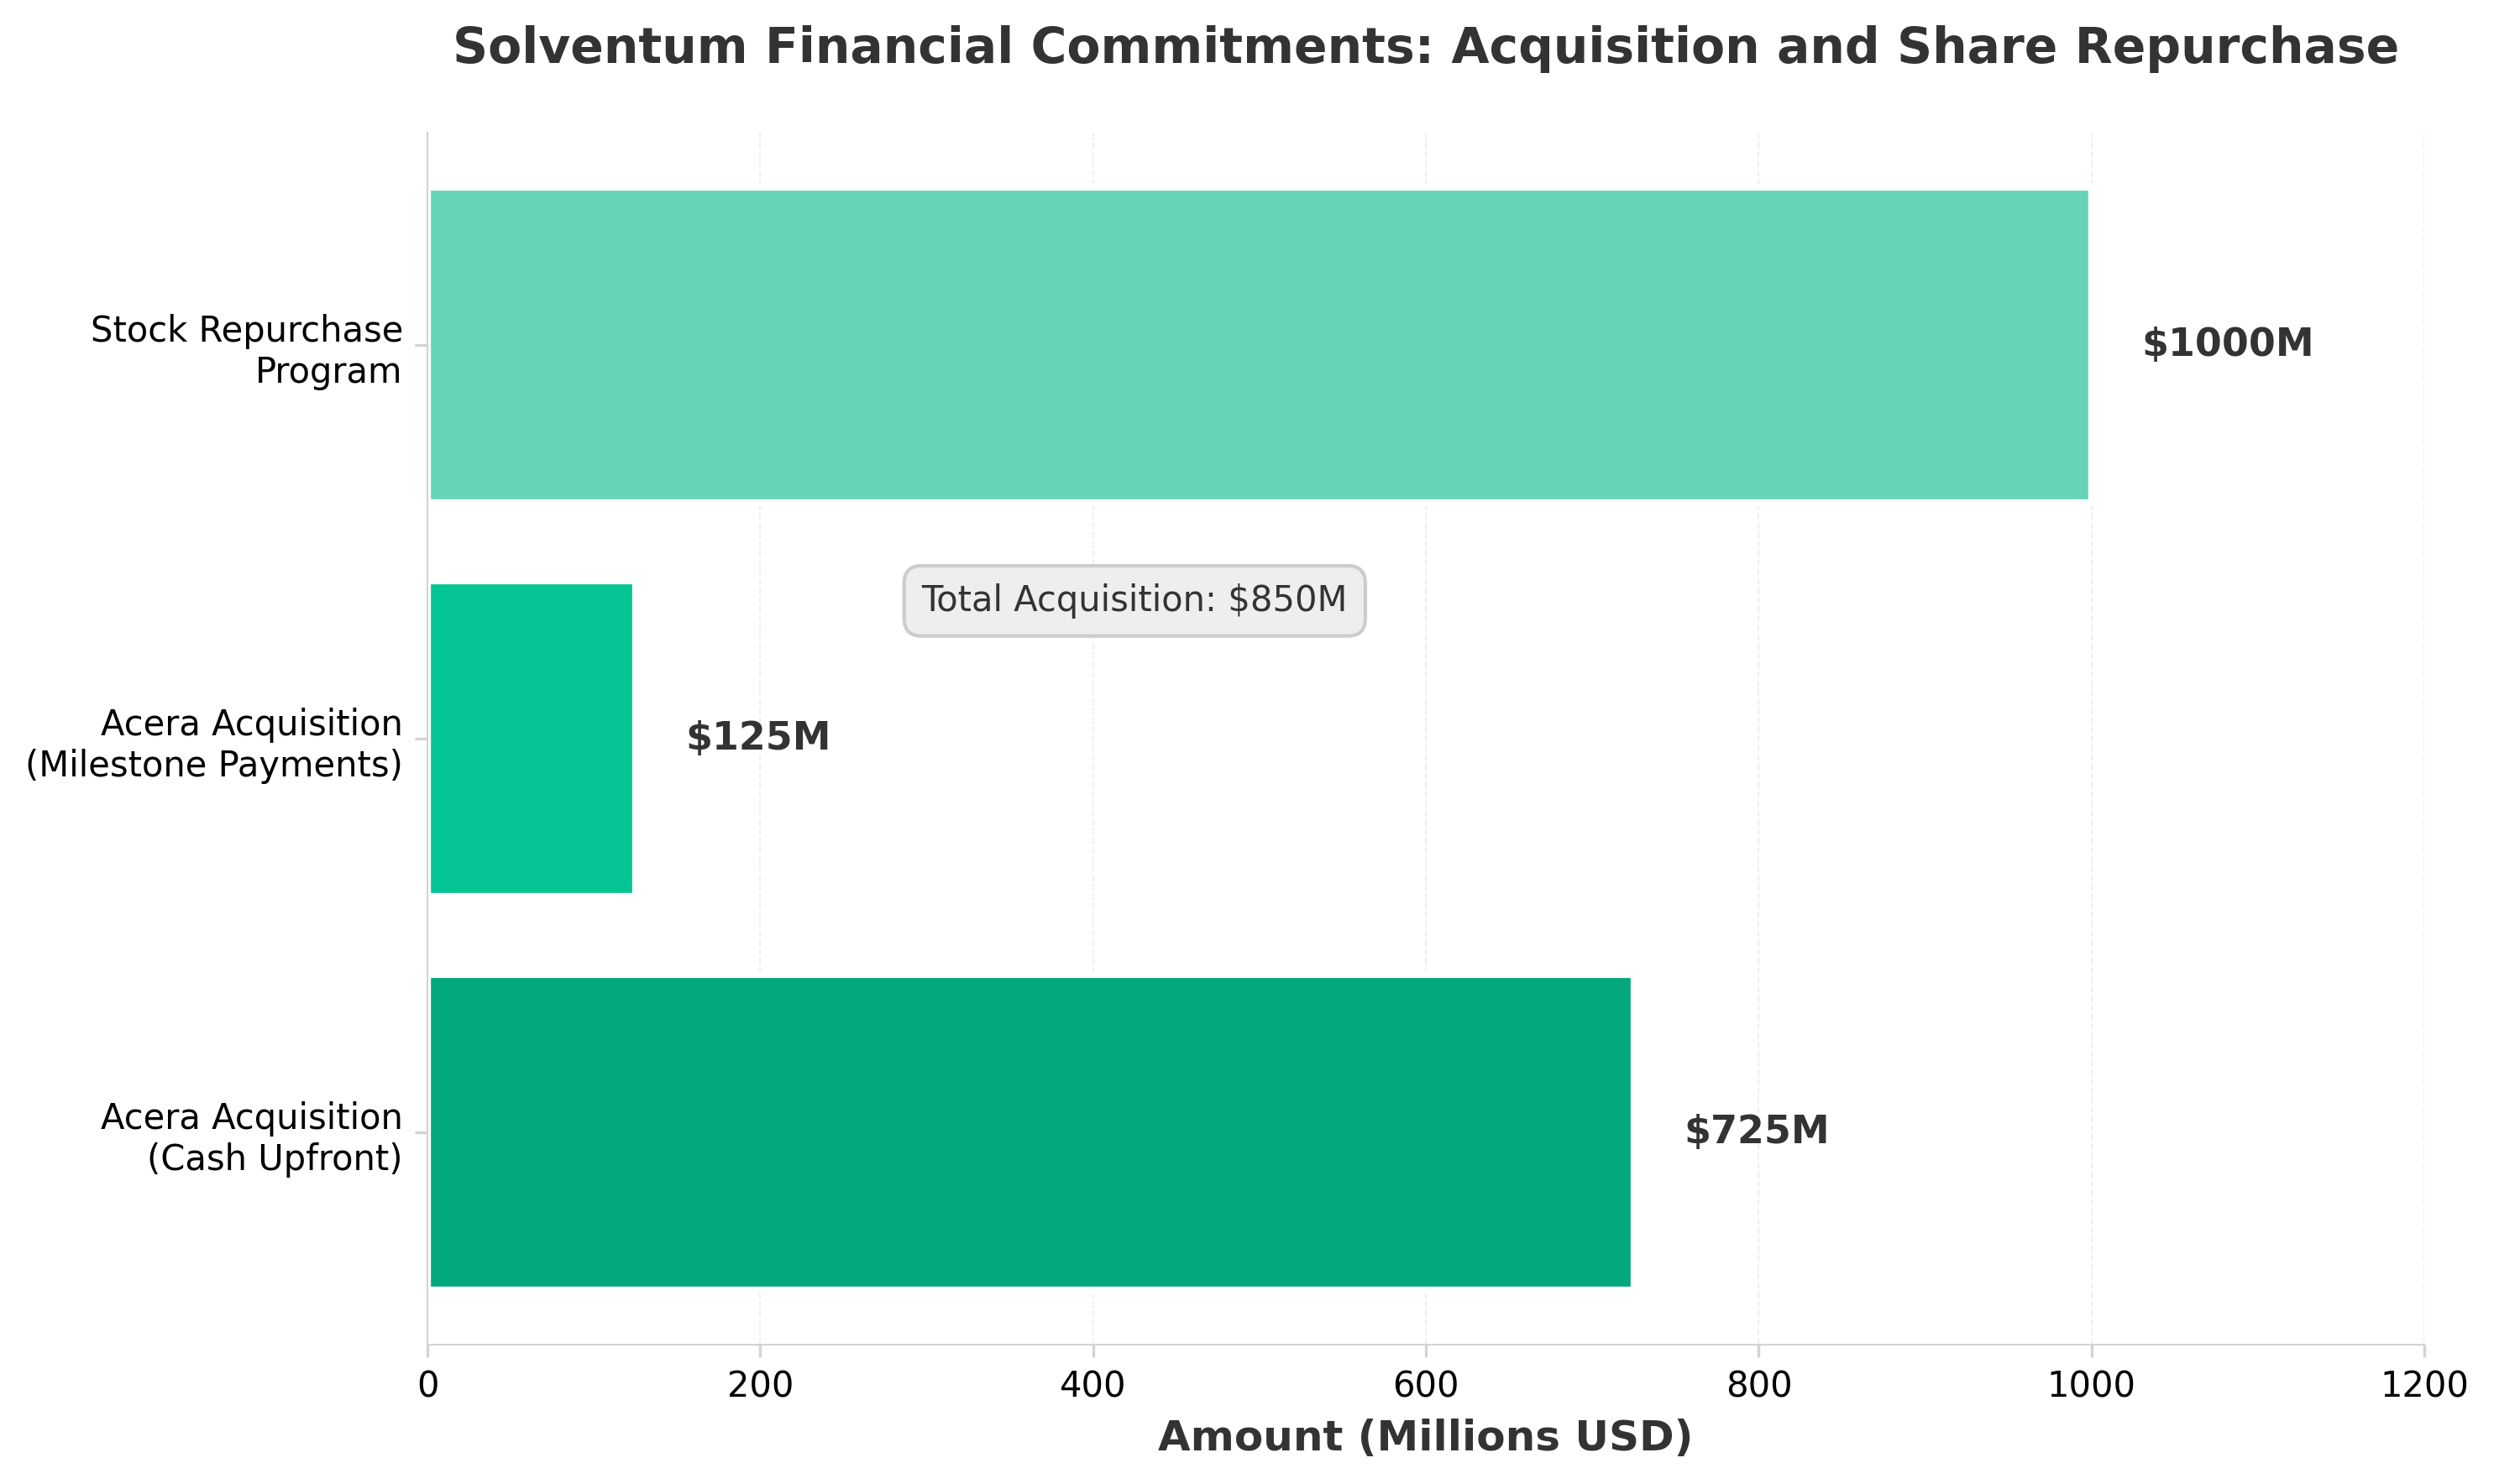Click the 1200 tick label on the x-axis
Screen dimensions: 2494x1484
(2423, 1385)
